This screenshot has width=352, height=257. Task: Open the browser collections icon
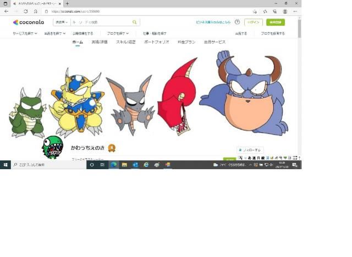275,12
